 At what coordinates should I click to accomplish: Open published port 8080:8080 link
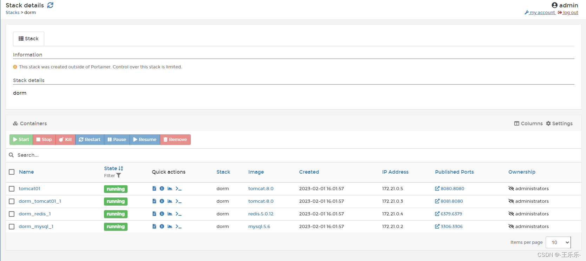[x=450, y=189]
